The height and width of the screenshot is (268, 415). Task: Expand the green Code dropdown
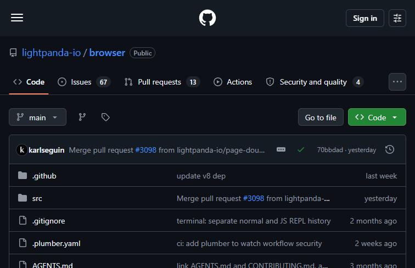coord(377,117)
